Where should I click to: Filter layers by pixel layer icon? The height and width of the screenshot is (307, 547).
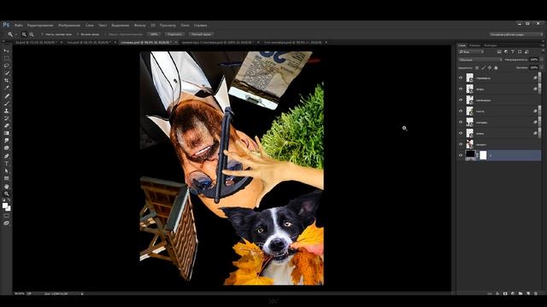(x=499, y=51)
